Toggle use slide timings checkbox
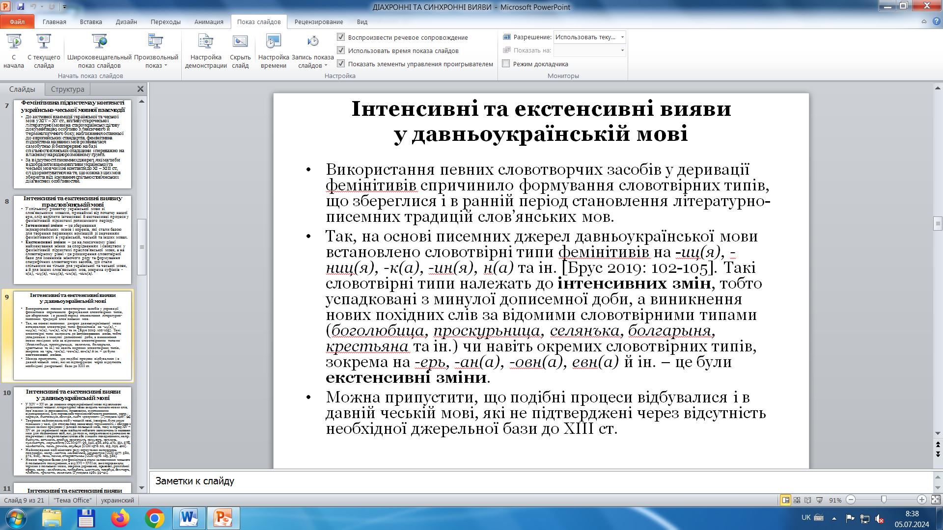Screen dimensions: 943x530 click(341, 51)
